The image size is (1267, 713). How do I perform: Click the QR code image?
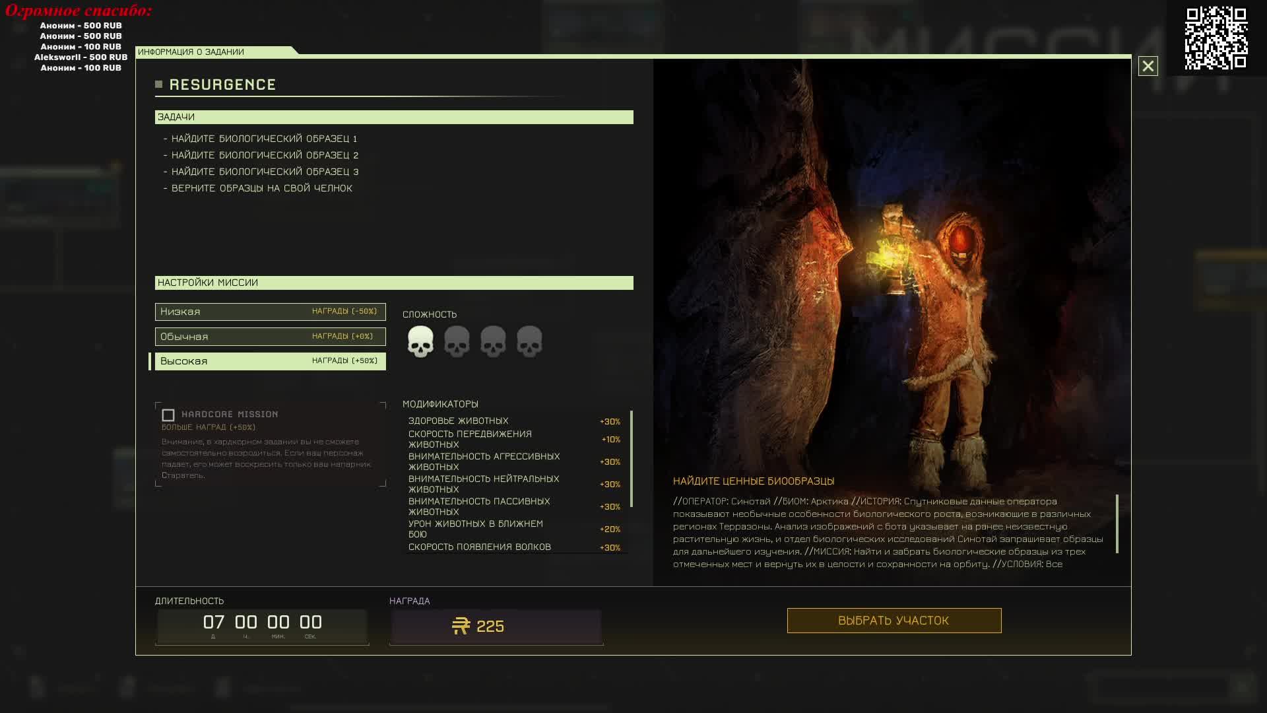click(x=1216, y=38)
